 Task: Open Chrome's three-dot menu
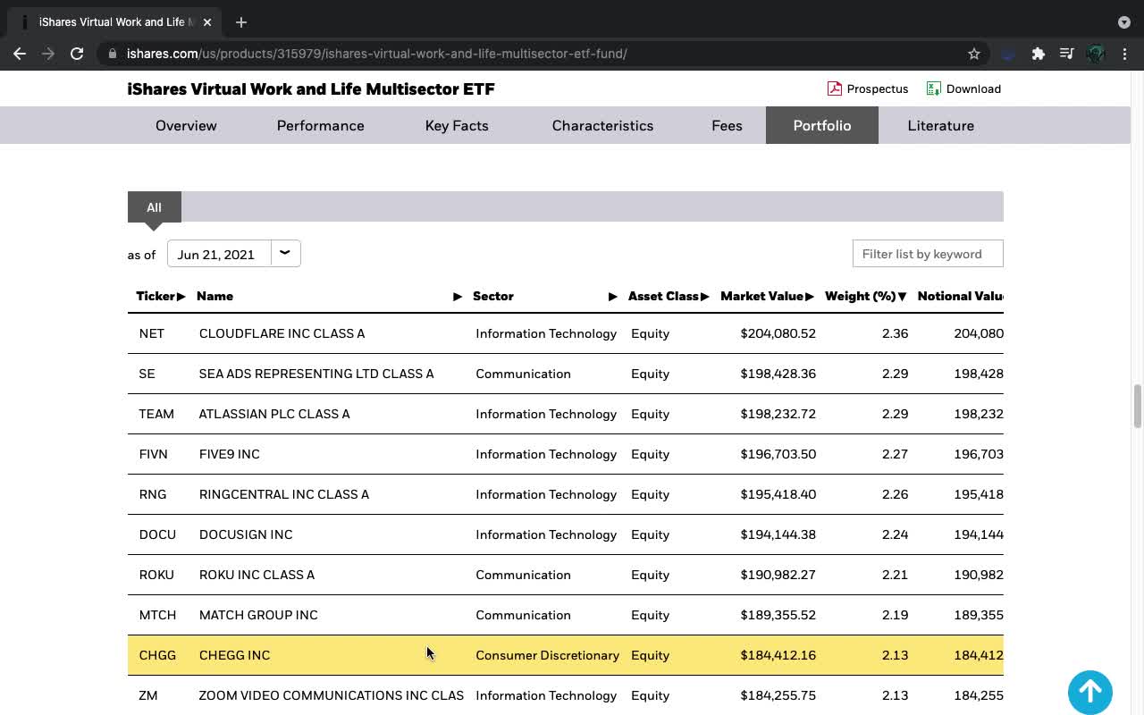pyautogui.click(x=1125, y=54)
